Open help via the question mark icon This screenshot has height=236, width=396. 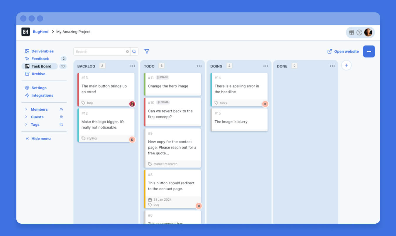(x=360, y=32)
